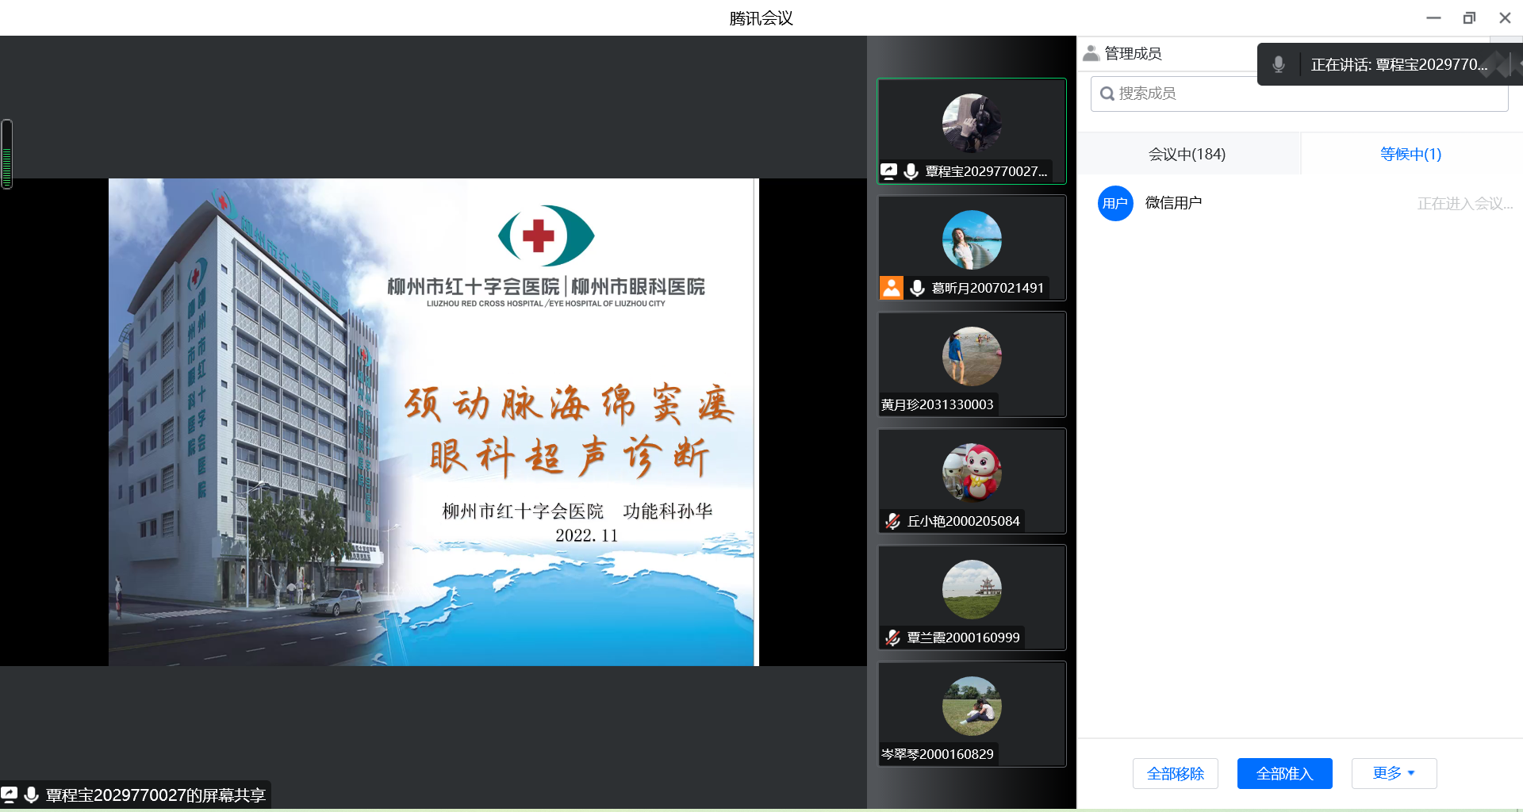
Task: Click the muted mic icon on 丘小艳2000205084's tile
Action: (892, 521)
